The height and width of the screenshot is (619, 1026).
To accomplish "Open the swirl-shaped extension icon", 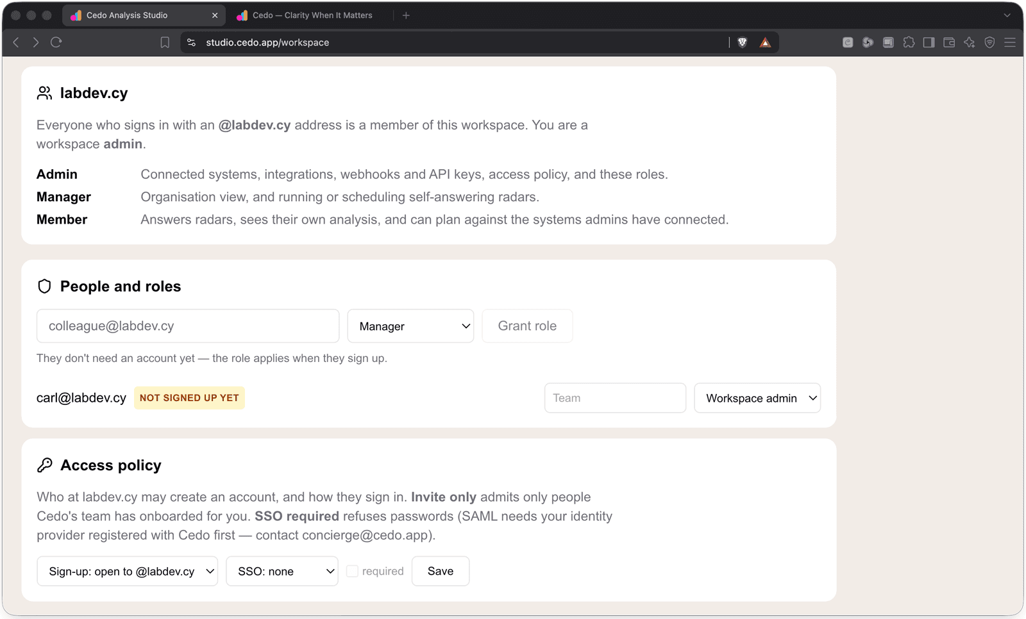I will (x=868, y=42).
